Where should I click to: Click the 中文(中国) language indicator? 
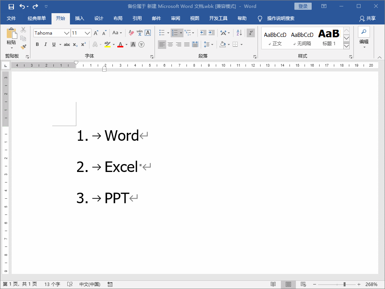click(x=89, y=284)
